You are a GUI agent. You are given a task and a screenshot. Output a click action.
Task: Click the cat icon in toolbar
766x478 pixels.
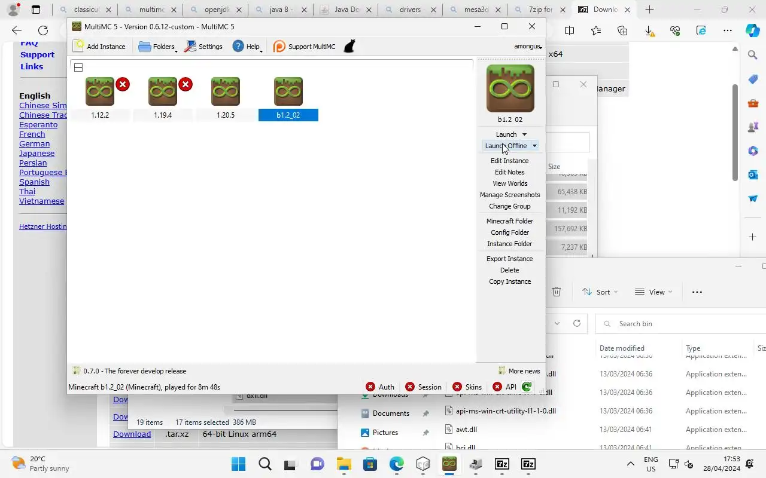[x=350, y=47]
